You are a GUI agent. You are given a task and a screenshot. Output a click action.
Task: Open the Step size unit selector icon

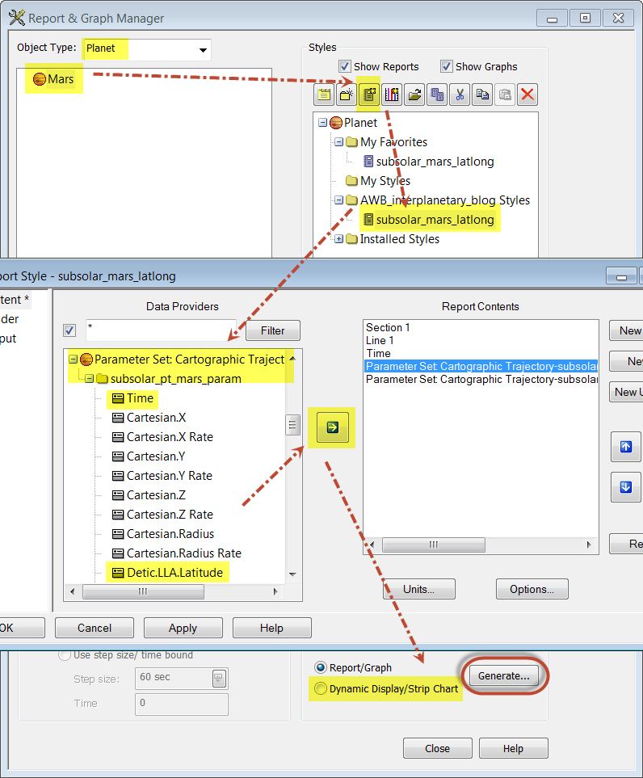(219, 679)
